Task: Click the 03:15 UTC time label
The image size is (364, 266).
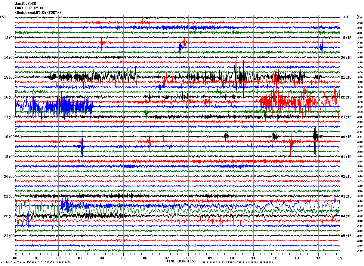Action: pos(346,196)
